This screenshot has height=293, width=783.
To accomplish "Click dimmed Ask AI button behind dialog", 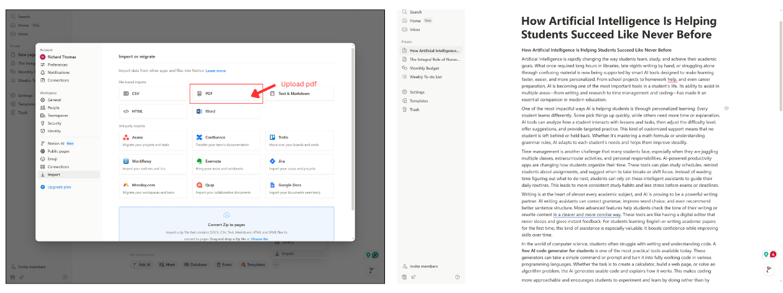I will click(x=142, y=264).
